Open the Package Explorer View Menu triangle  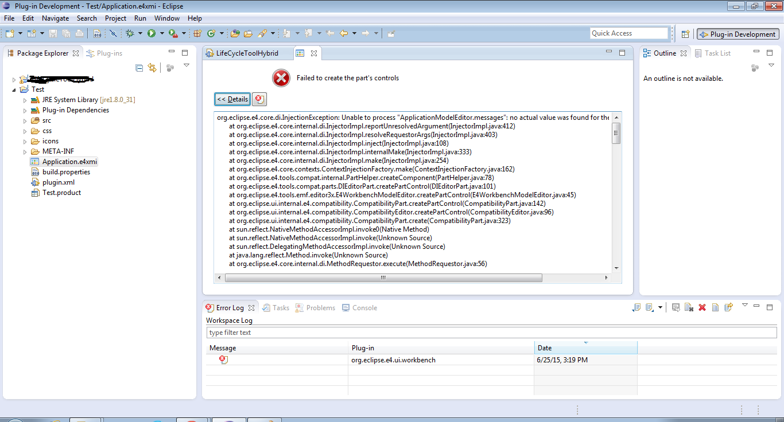187,66
